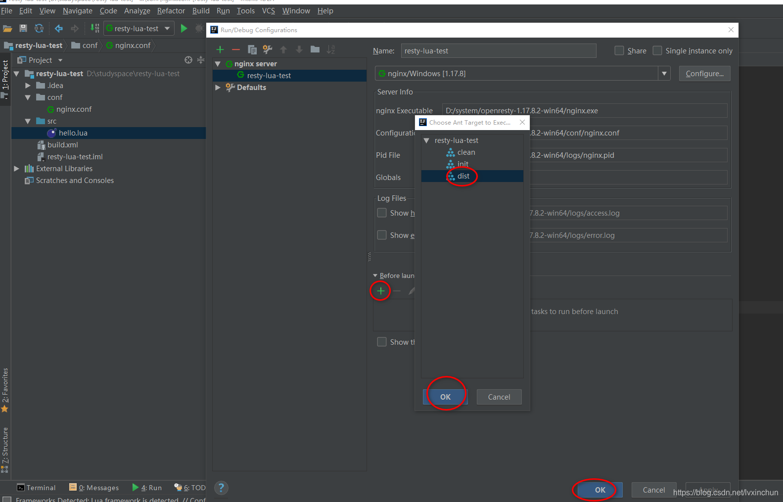Run resty-lua-test with green play icon
Image resolution: width=783 pixels, height=502 pixels.
pos(184,29)
